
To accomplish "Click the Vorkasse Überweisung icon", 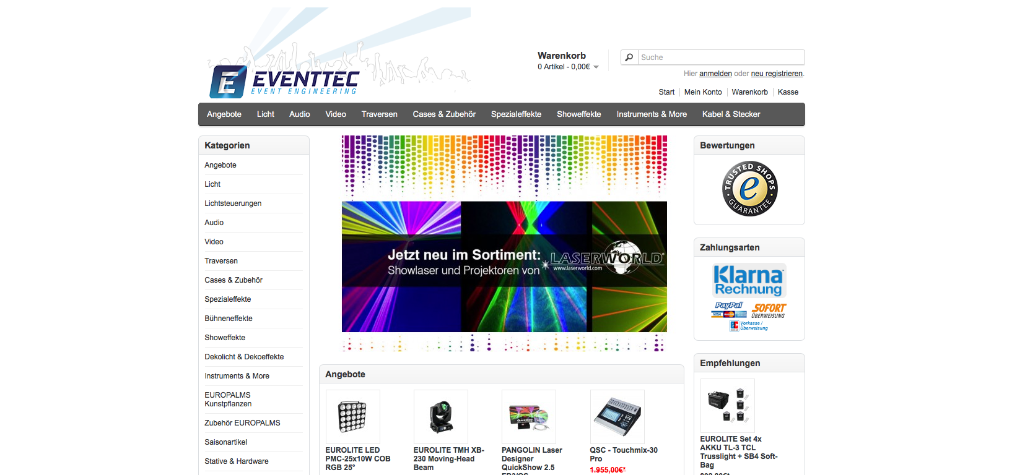I will [x=749, y=325].
